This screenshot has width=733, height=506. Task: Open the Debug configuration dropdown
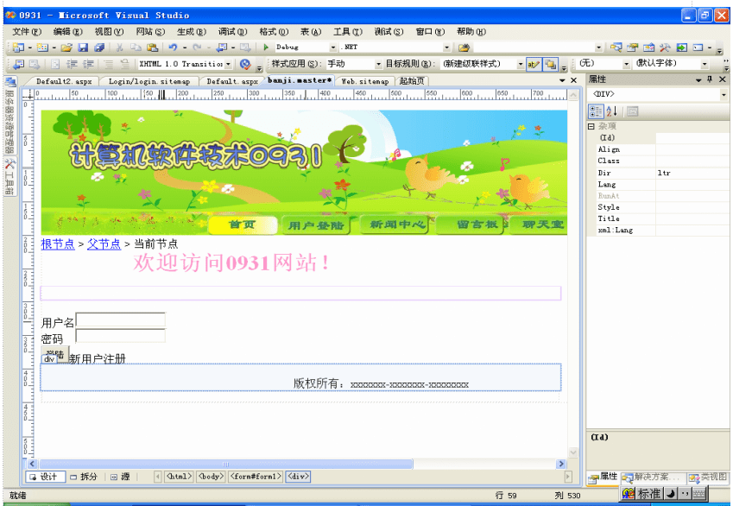tap(333, 47)
